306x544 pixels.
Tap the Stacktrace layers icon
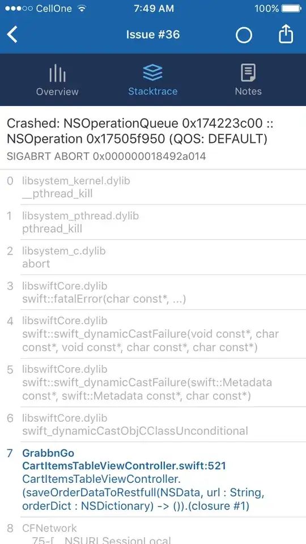(x=152, y=73)
